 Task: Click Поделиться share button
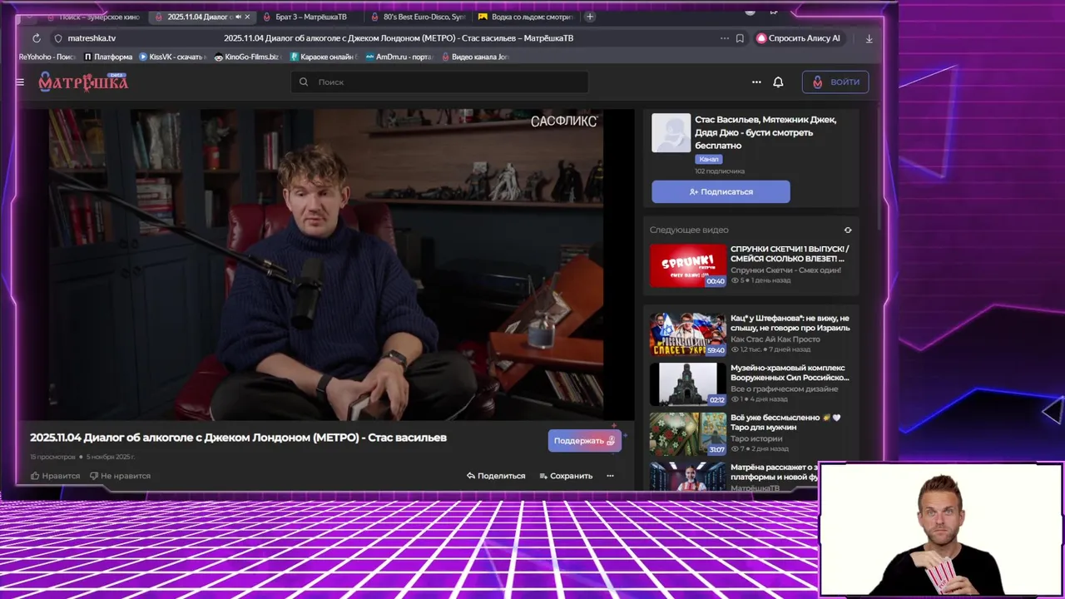click(x=496, y=476)
